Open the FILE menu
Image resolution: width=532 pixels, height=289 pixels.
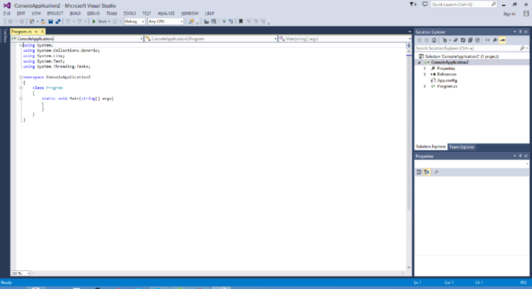tap(7, 14)
